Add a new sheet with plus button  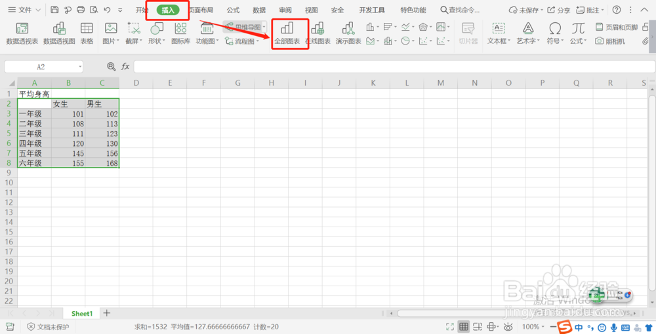[x=107, y=313]
